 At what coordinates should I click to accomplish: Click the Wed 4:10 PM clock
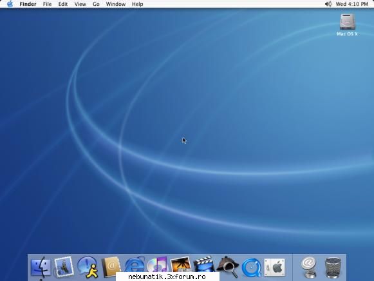[x=352, y=4]
